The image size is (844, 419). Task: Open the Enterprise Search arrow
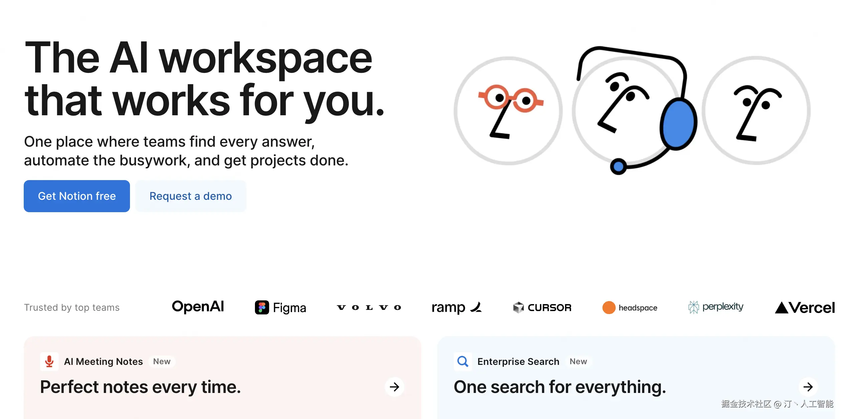(x=808, y=387)
